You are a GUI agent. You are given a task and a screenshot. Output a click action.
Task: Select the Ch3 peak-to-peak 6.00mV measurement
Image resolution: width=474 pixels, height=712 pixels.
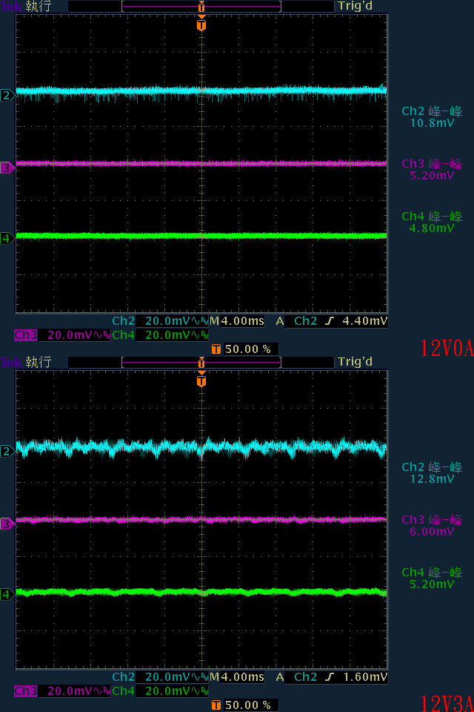point(432,526)
